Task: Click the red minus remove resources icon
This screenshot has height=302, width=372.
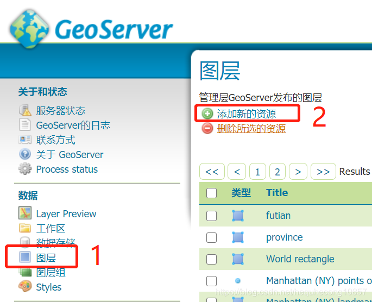Action: tap(207, 128)
